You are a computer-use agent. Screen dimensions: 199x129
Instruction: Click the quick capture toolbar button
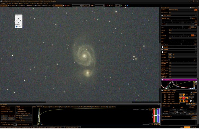(21, 6)
